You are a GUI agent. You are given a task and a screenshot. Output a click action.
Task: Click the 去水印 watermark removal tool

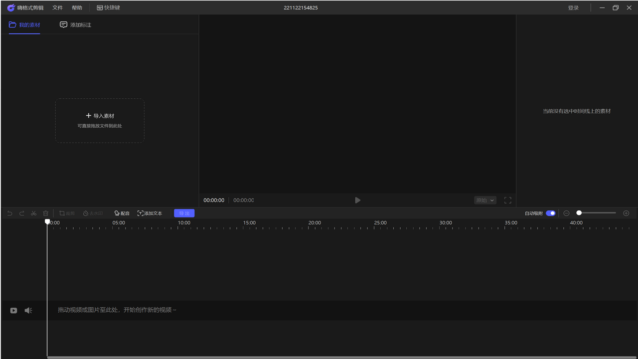(x=93, y=213)
